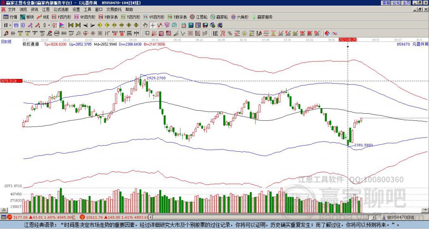429x229 pixels.
Task: Click the horizontal scrollbar left arrow
Action: click(x=150, y=218)
